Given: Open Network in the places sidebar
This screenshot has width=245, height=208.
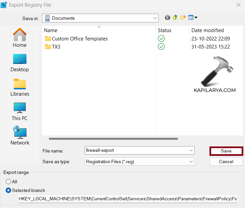Looking at the screenshot, I should tap(20, 135).
